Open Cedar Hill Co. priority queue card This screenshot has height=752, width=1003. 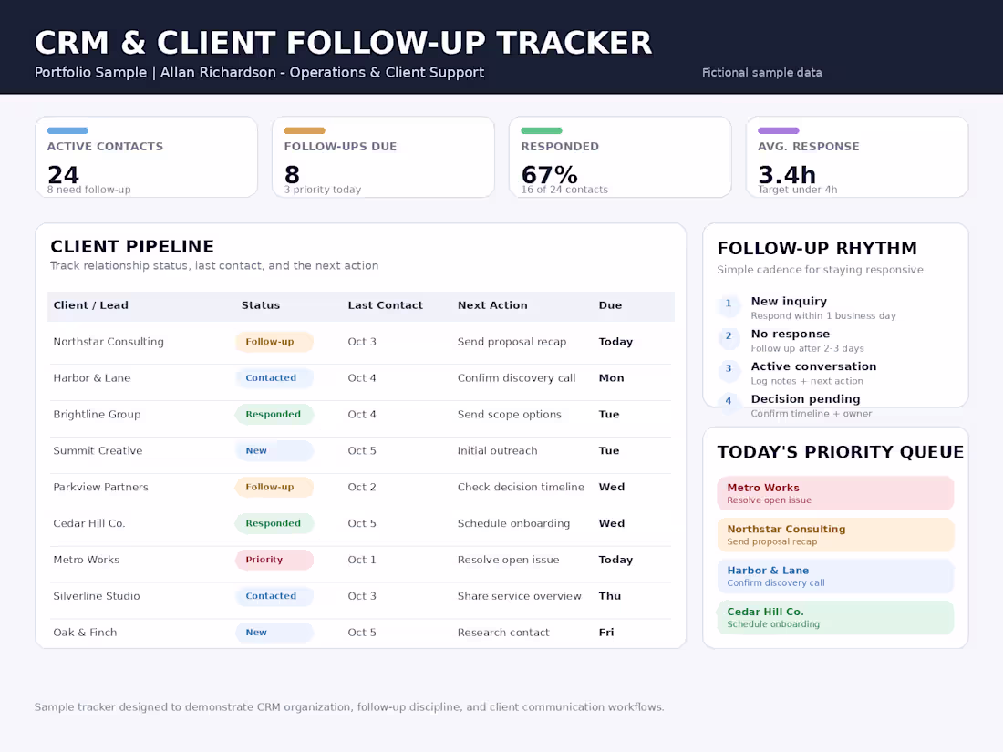(835, 618)
